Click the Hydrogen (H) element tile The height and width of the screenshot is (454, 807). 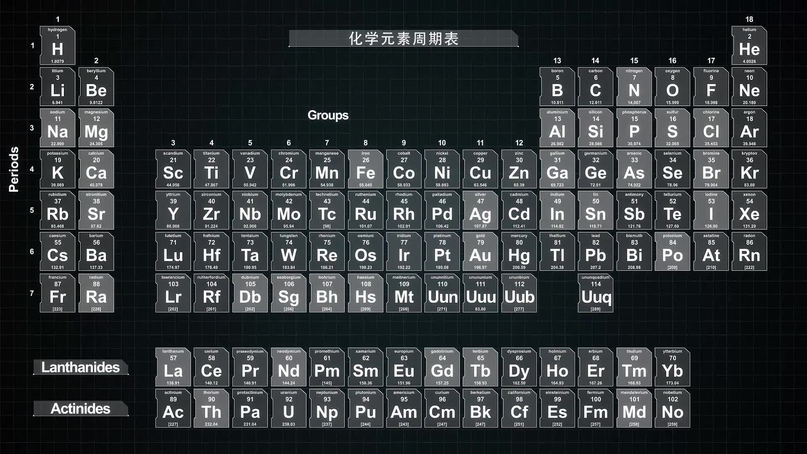coord(58,45)
